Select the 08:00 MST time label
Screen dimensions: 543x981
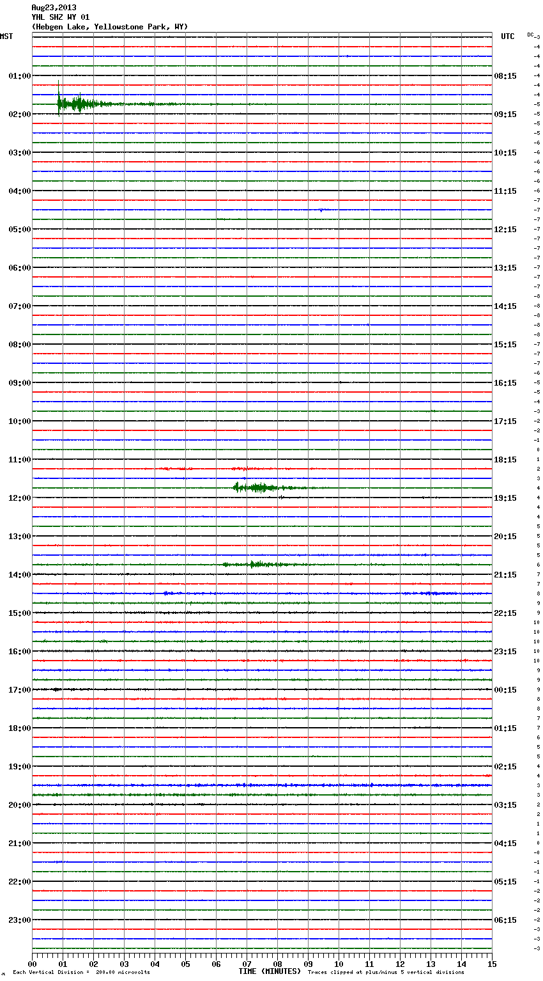coord(19,345)
